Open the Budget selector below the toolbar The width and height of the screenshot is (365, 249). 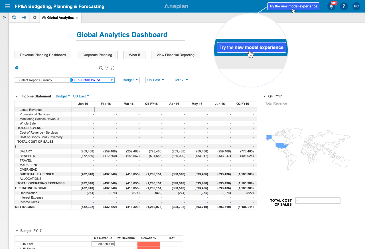tap(130, 80)
